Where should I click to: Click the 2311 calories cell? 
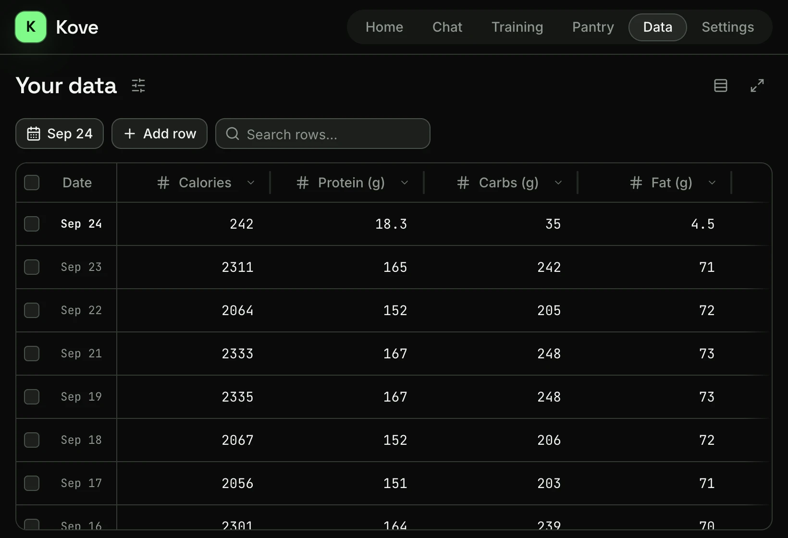pyautogui.click(x=194, y=267)
